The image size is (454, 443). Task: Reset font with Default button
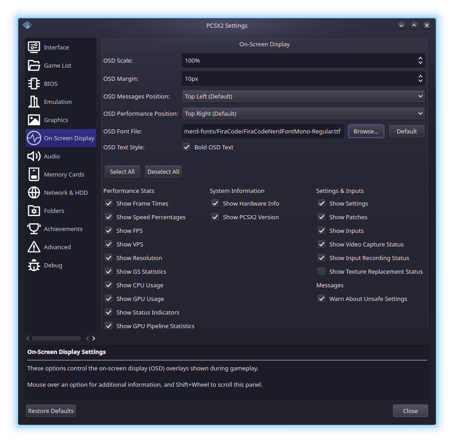(407, 132)
